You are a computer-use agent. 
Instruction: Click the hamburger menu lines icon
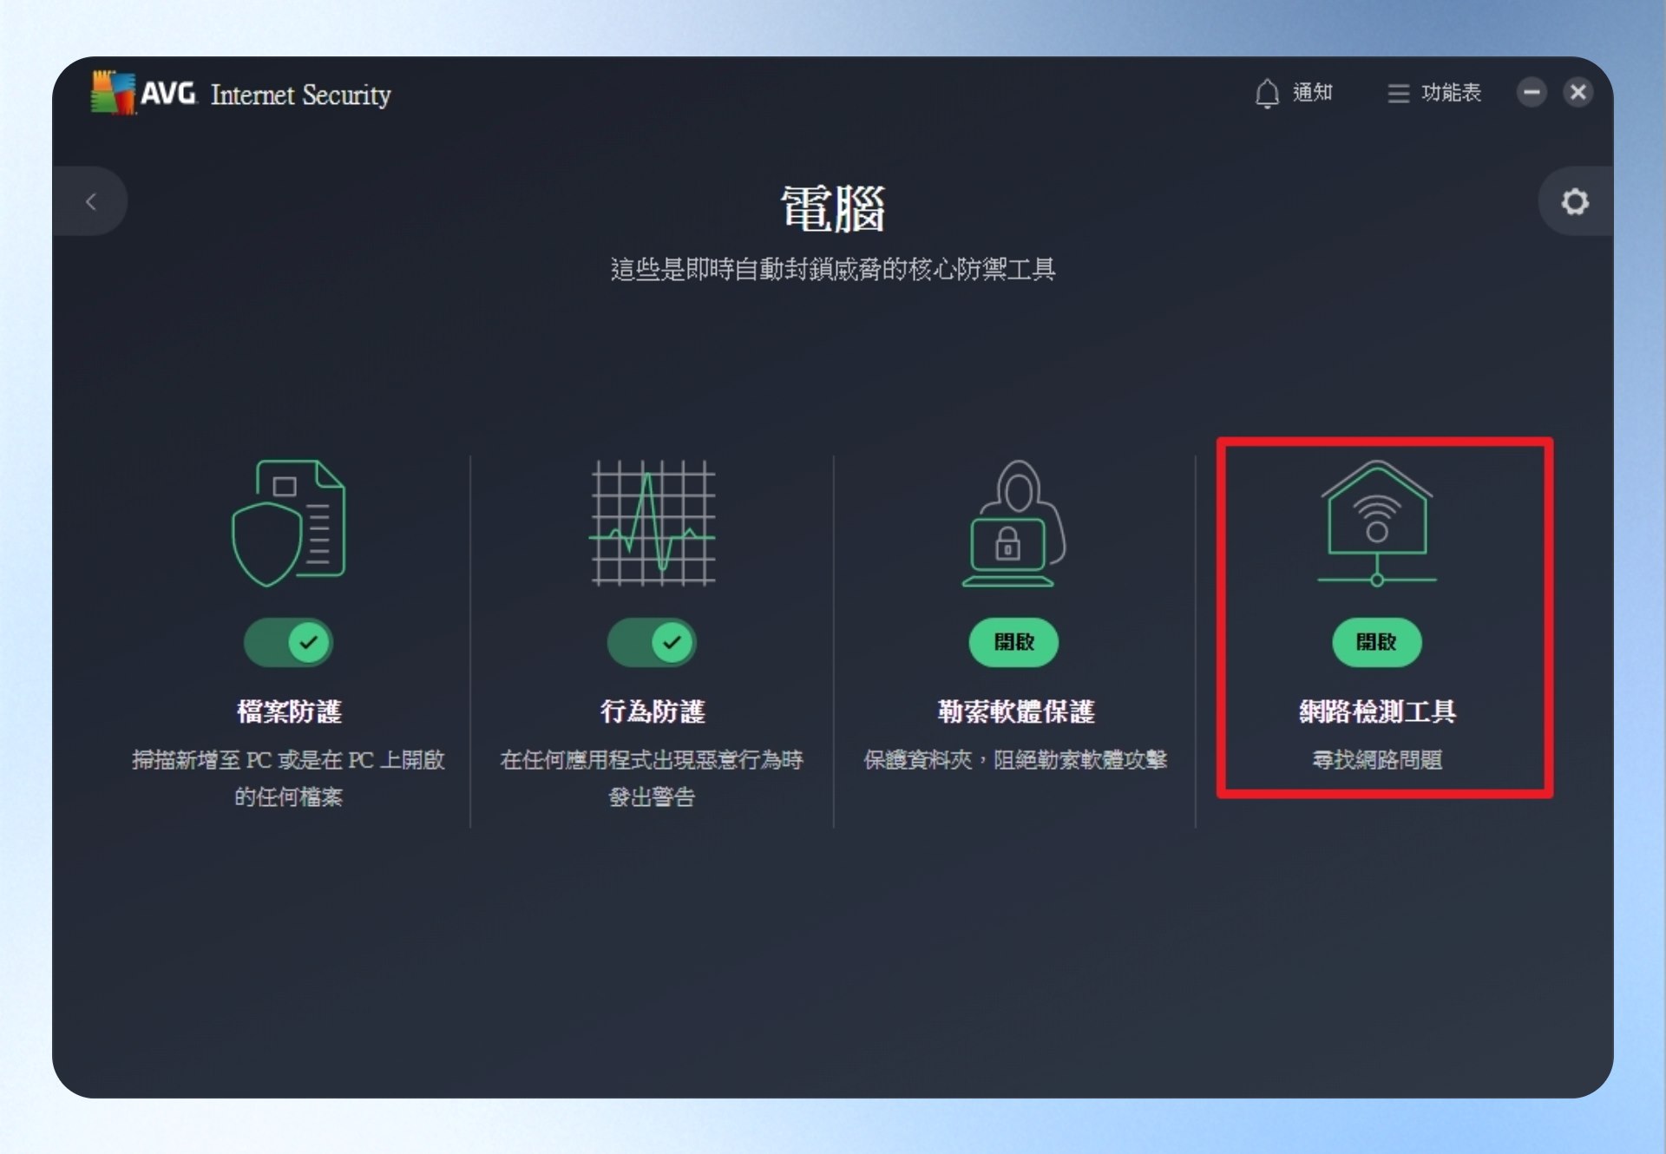click(x=1398, y=94)
